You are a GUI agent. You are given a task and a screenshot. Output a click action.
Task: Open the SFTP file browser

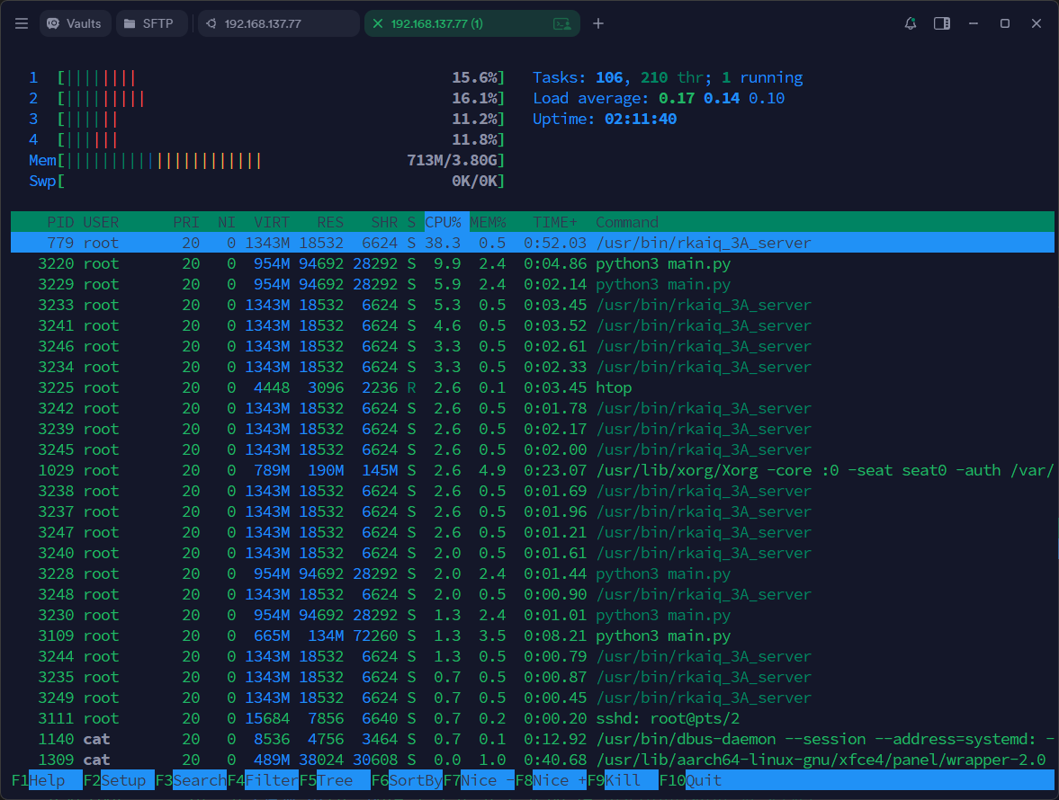click(151, 23)
